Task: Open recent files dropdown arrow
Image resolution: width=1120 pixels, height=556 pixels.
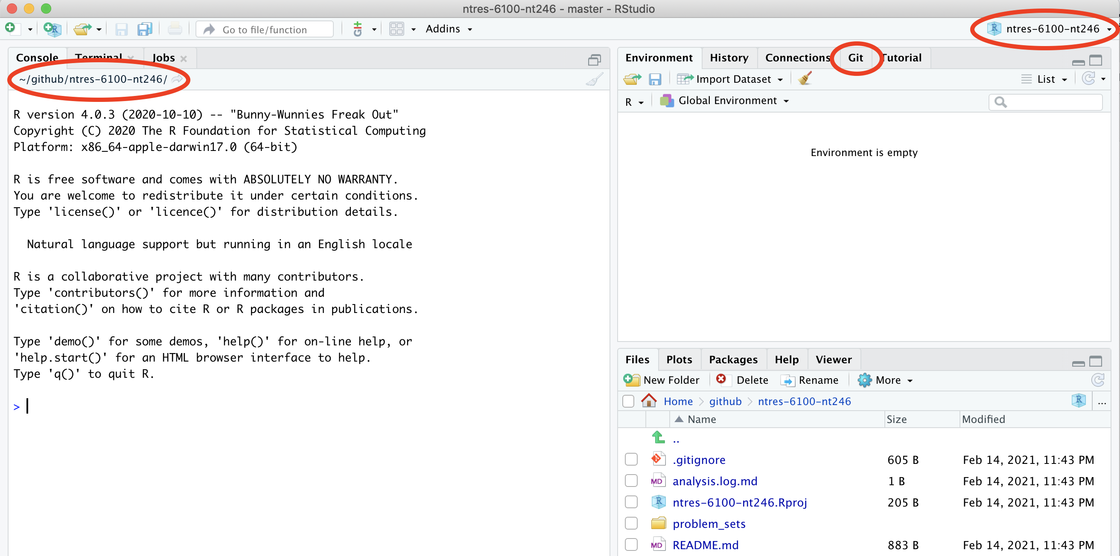Action: pyautogui.click(x=99, y=30)
